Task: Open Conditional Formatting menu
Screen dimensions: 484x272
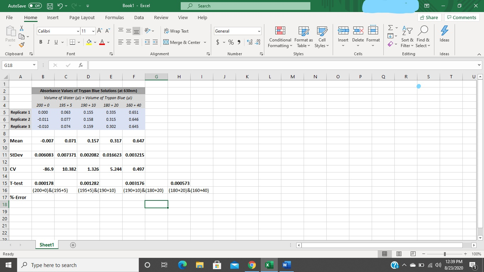Action: click(x=280, y=37)
